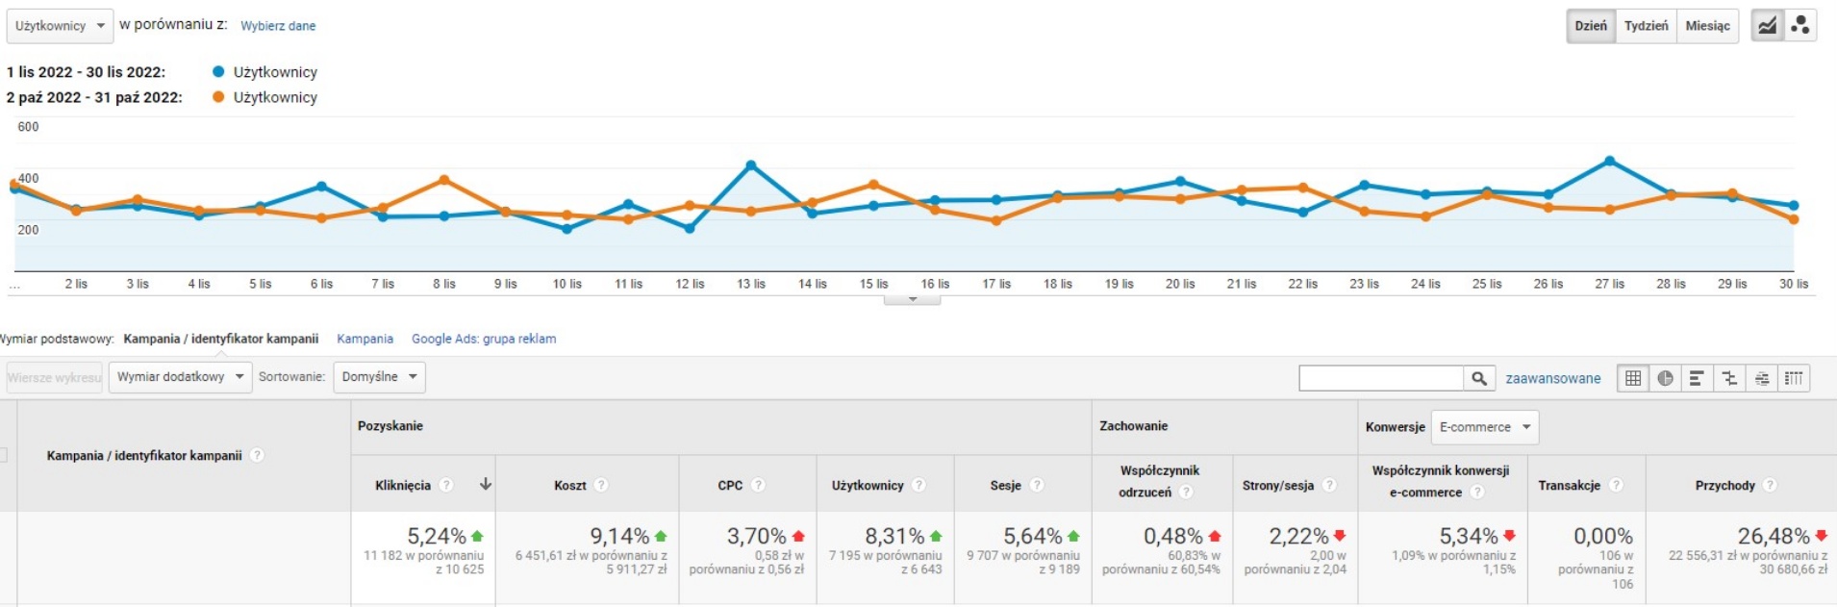The image size is (1837, 607).
Task: Open help icon next to Przychody
Action: coord(1770,485)
